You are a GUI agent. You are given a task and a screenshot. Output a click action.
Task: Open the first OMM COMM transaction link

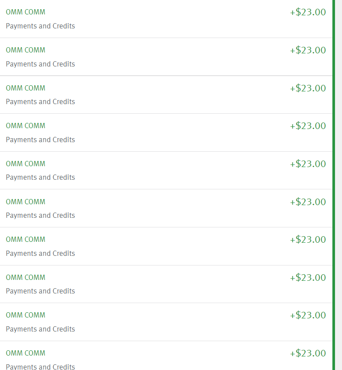coord(25,12)
